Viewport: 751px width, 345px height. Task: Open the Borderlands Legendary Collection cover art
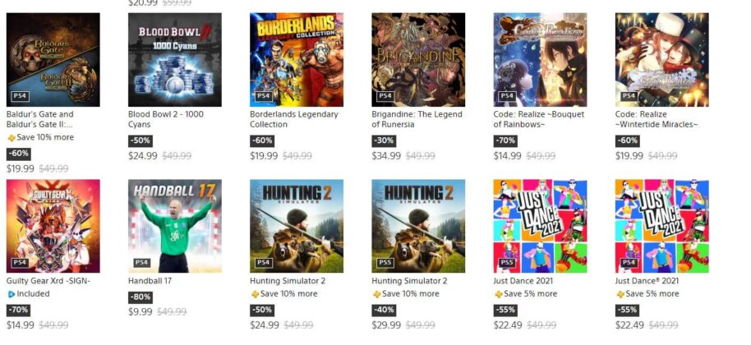click(x=296, y=60)
